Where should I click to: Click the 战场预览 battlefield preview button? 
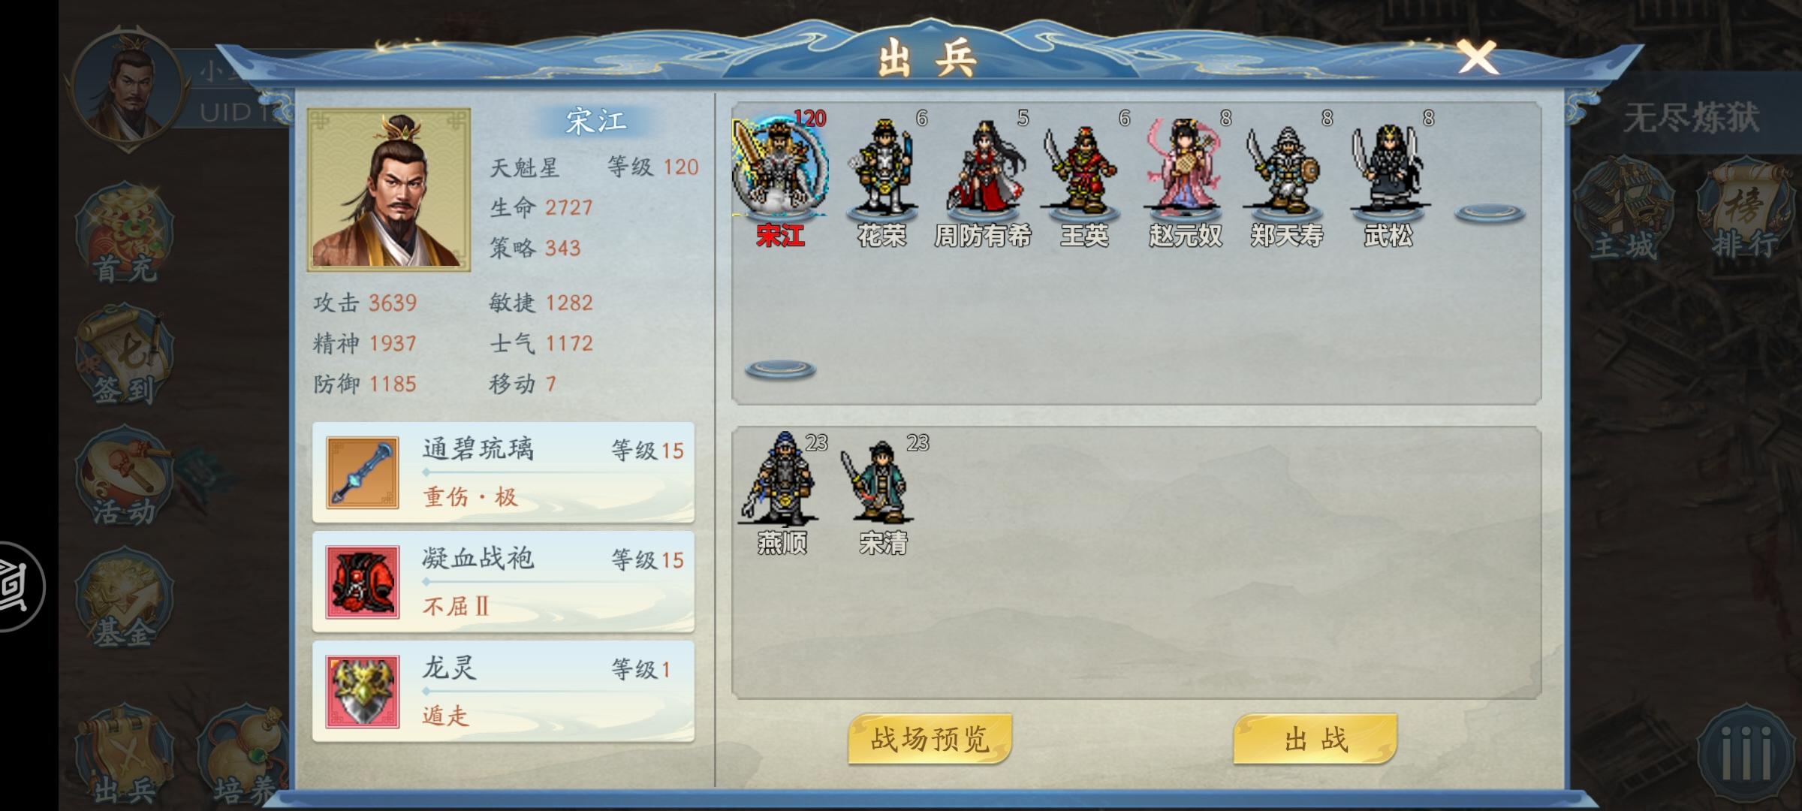(x=930, y=739)
